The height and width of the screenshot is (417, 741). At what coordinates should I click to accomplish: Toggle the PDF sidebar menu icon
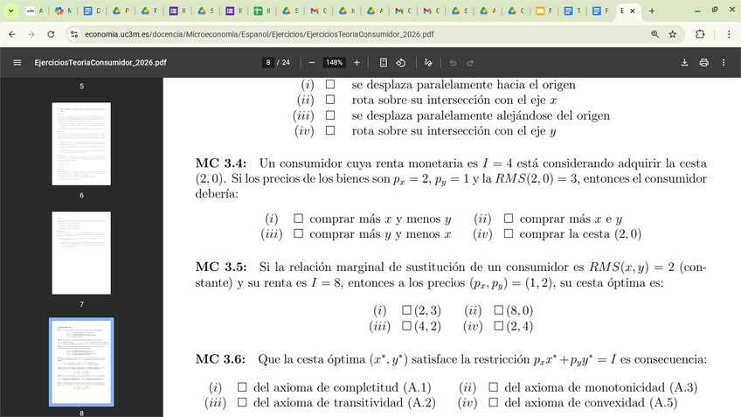tap(17, 62)
